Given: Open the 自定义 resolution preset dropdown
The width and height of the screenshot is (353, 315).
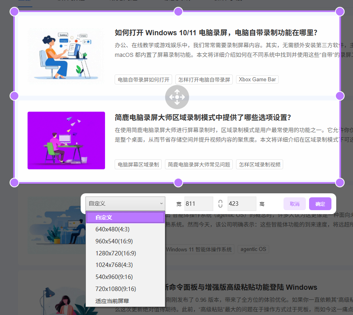Looking at the screenshot, I should [x=125, y=203].
